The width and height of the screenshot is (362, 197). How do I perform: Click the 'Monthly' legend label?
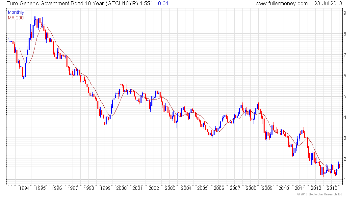pos(16,12)
